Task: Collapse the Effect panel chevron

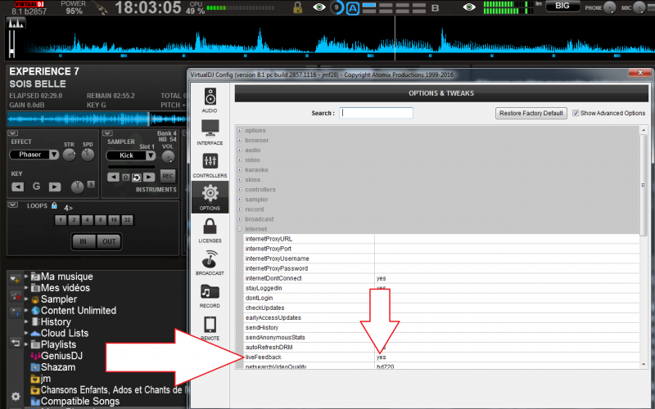Action: point(12,133)
